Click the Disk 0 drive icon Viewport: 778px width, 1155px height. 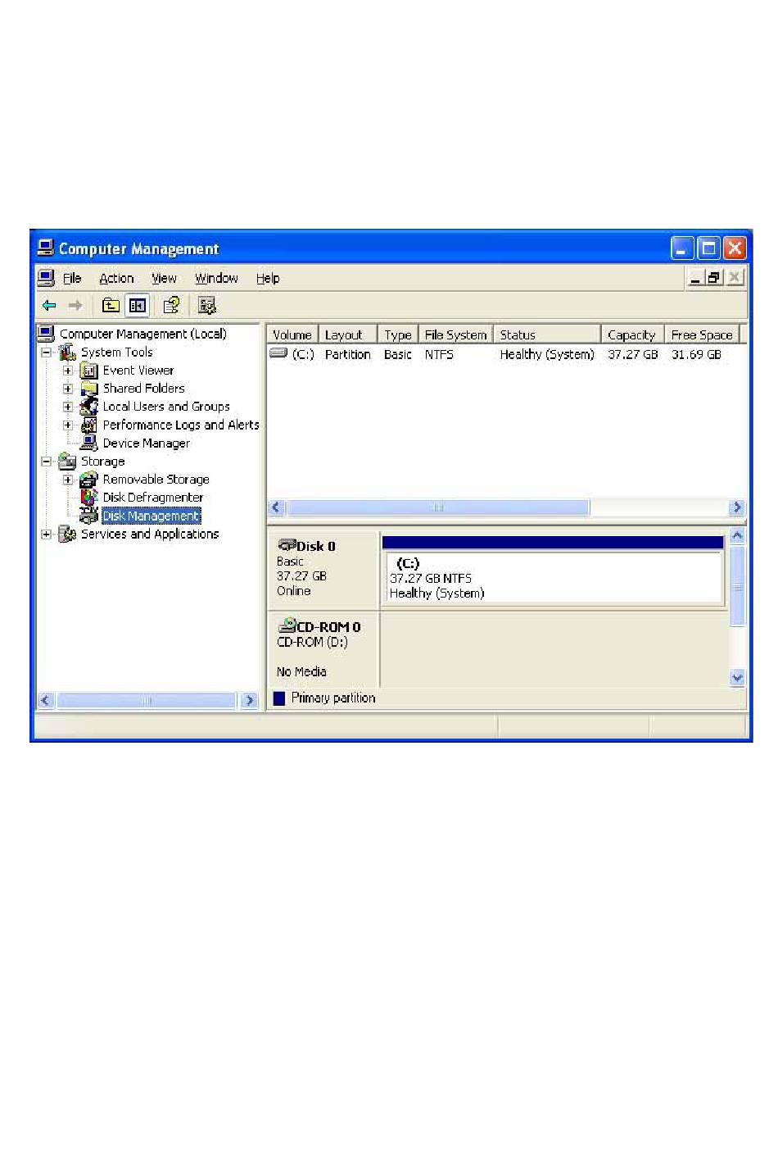287,545
